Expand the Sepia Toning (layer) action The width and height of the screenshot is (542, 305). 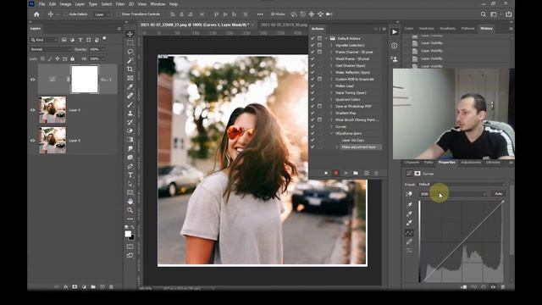click(x=331, y=92)
